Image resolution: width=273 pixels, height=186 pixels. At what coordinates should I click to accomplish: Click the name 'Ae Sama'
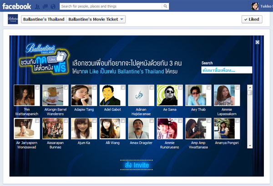[x=170, y=110]
